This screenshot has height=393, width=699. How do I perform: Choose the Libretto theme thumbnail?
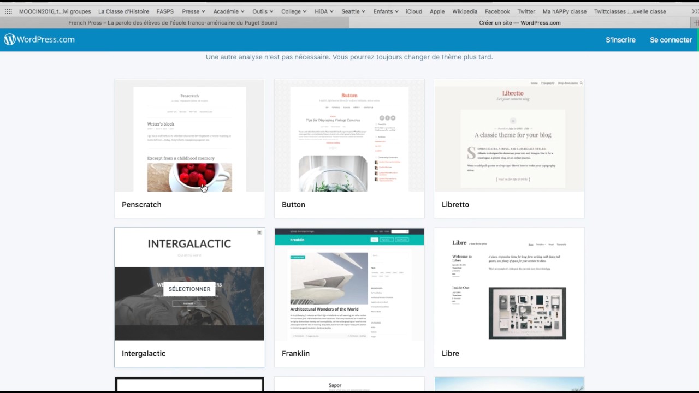509,135
